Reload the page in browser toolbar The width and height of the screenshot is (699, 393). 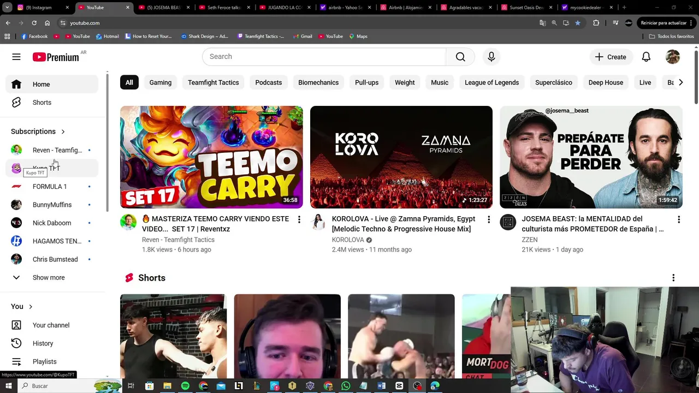pos(34,23)
